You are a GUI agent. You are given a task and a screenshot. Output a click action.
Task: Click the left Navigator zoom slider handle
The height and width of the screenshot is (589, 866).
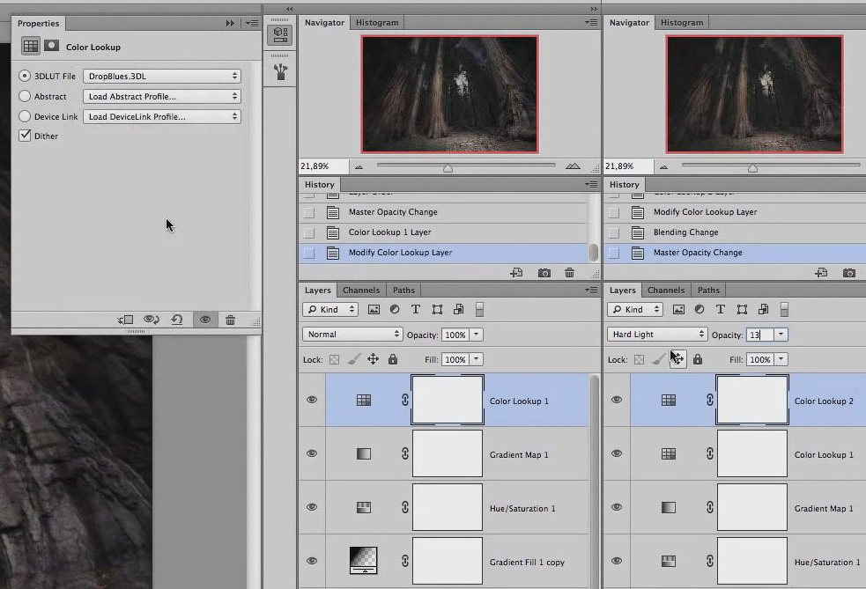[x=448, y=167]
